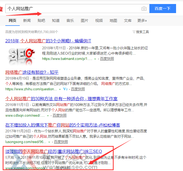
Task: Click result count text 百度为您找到相关结果约5,780,000个
Action: point(32,32)
